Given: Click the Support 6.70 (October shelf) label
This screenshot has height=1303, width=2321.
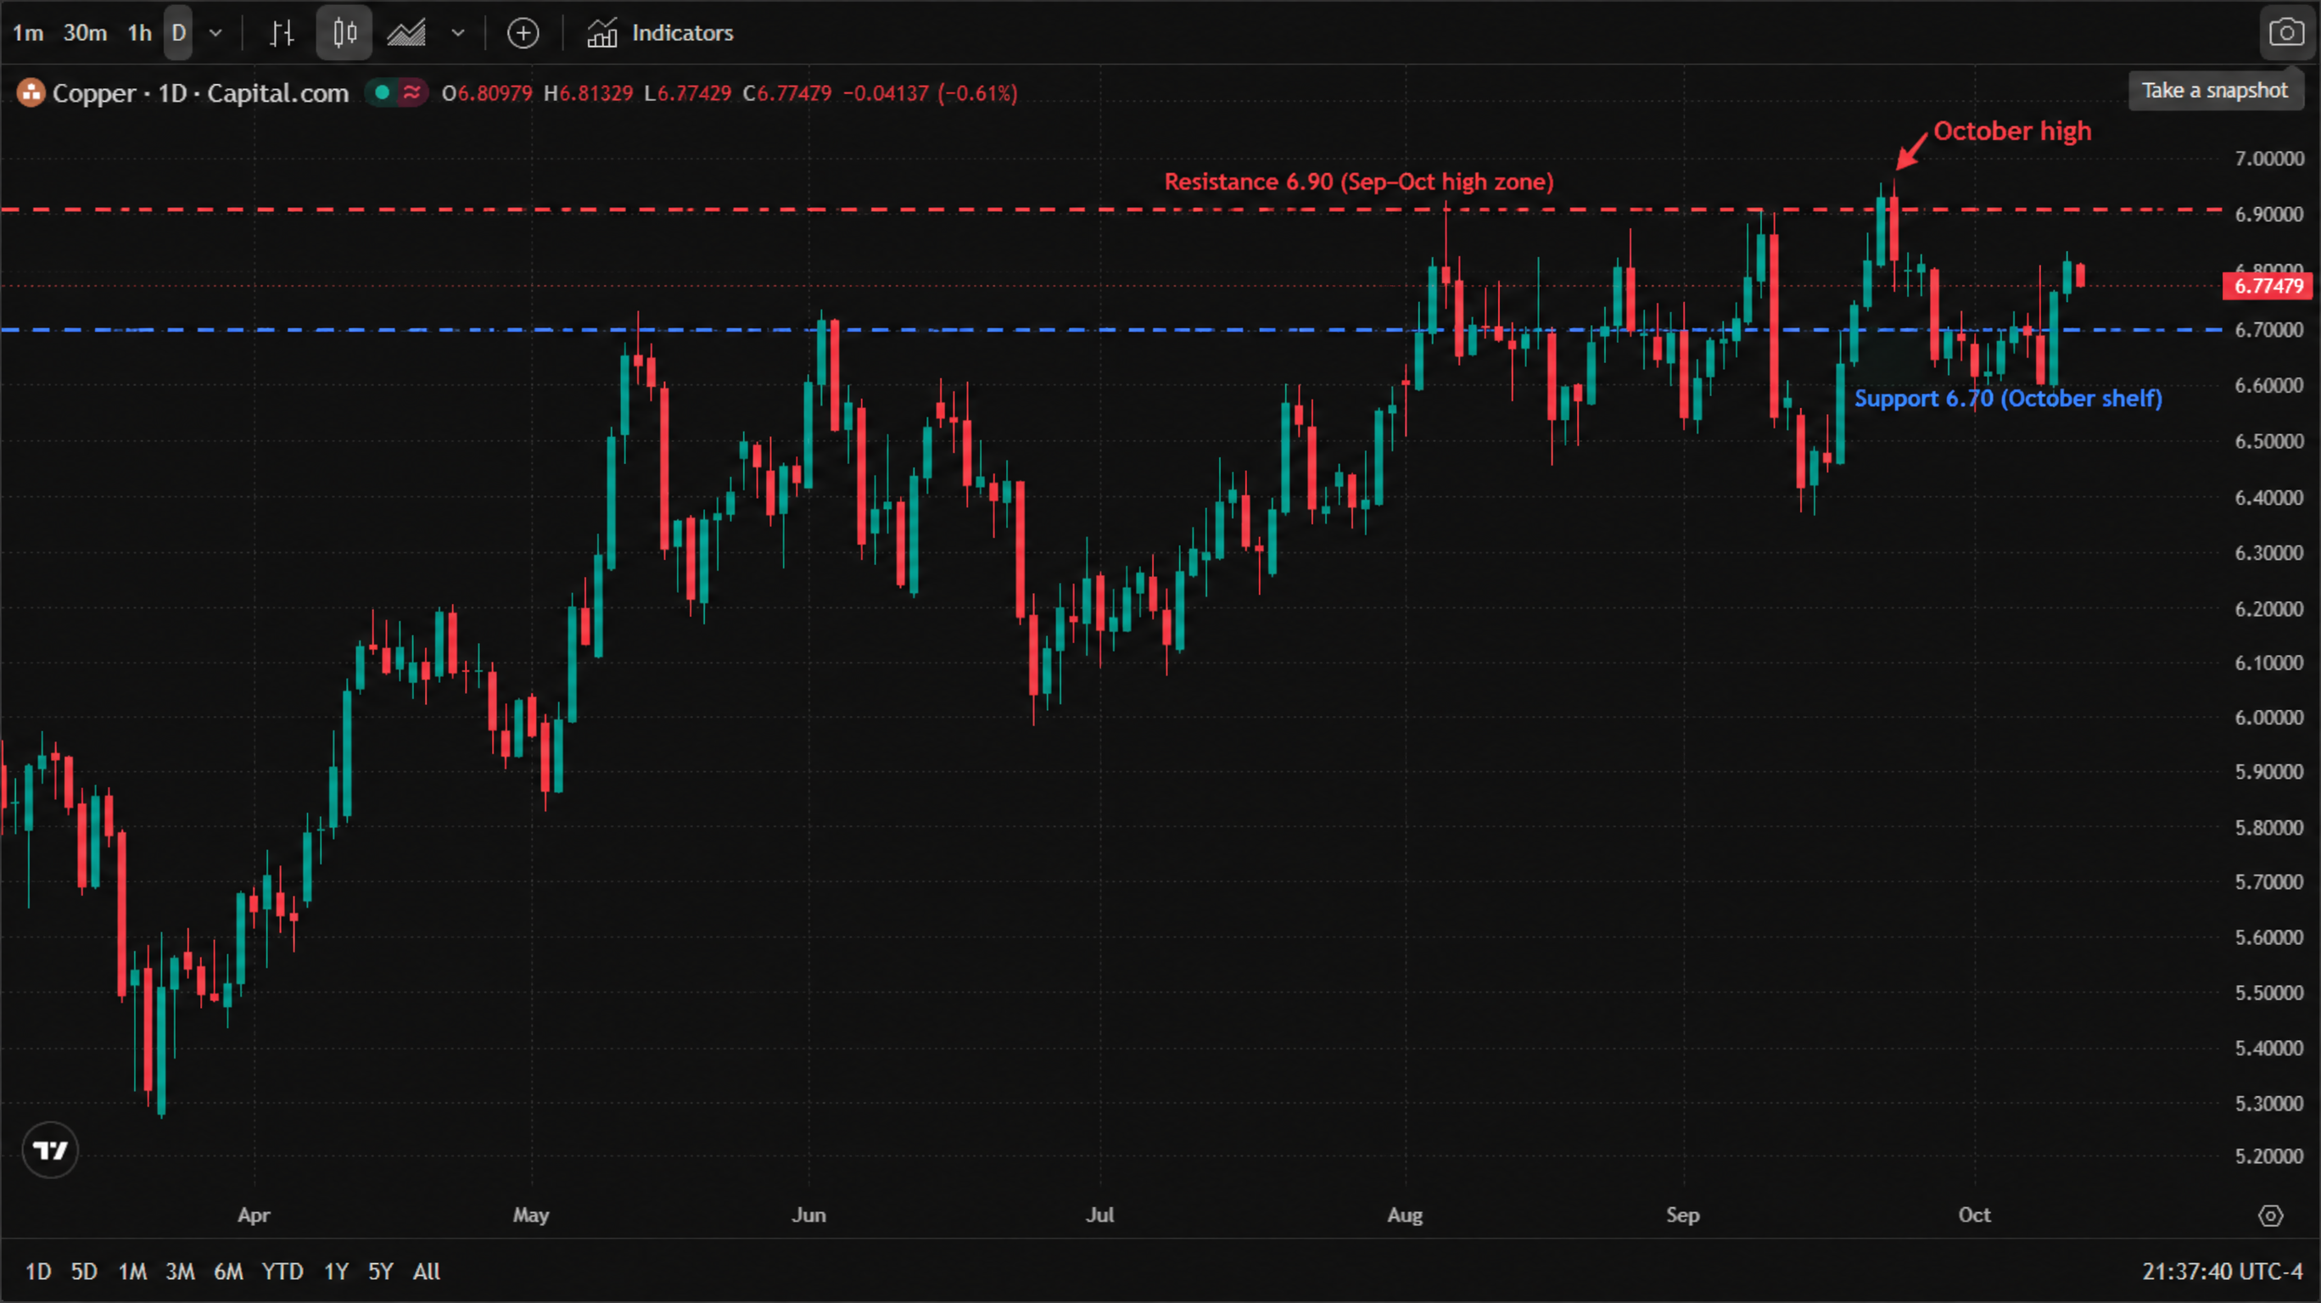Looking at the screenshot, I should [2007, 399].
